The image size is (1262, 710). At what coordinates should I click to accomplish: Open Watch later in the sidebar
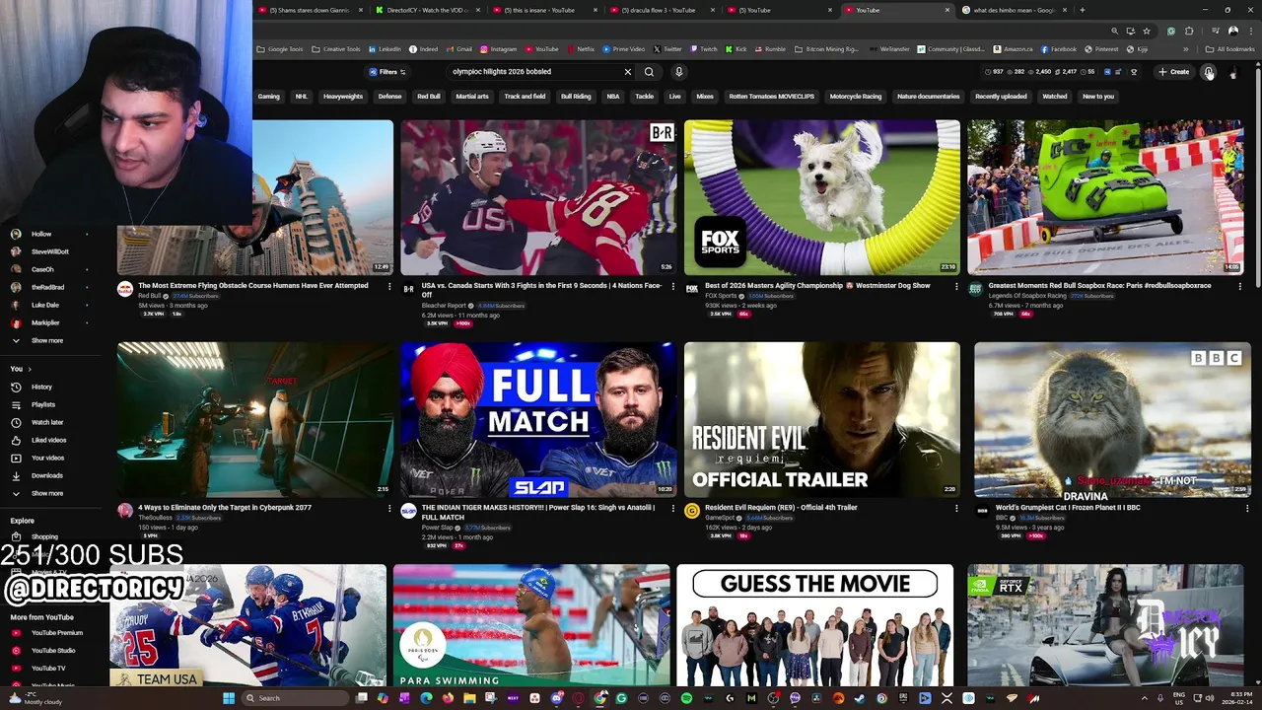[x=46, y=422]
